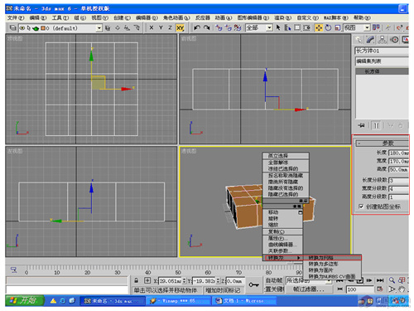Toggle the 自动帧 auto key button
This screenshot has width=414, height=311.
[x=274, y=280]
